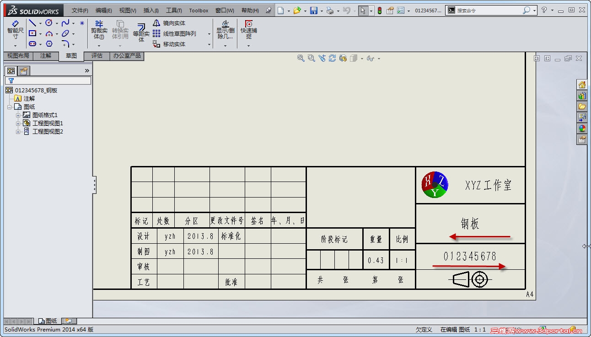Image resolution: width=591 pixels, height=337 pixels.
Task: Open the File Properties icon in title bar
Action: coord(390,10)
